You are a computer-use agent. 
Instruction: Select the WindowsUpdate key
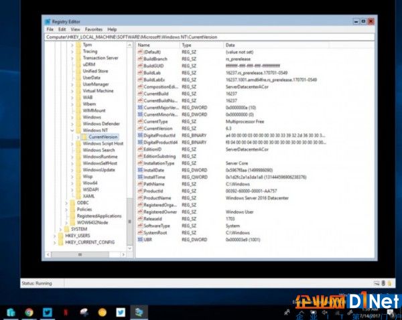click(98, 170)
